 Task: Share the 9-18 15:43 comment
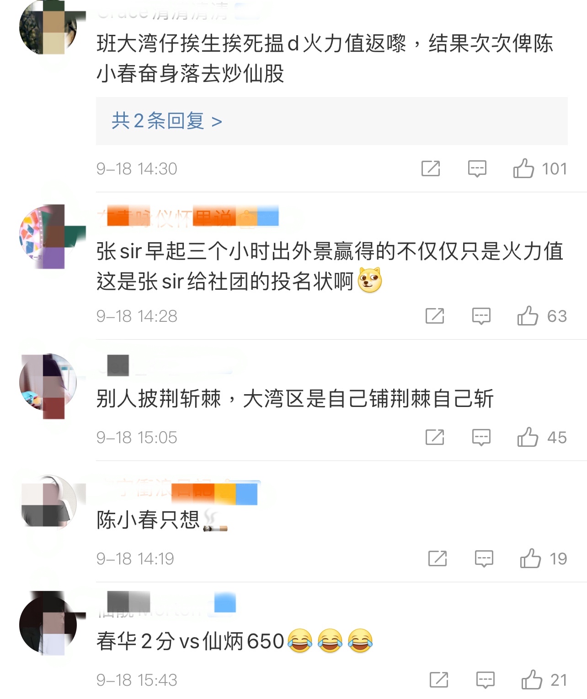point(439,680)
